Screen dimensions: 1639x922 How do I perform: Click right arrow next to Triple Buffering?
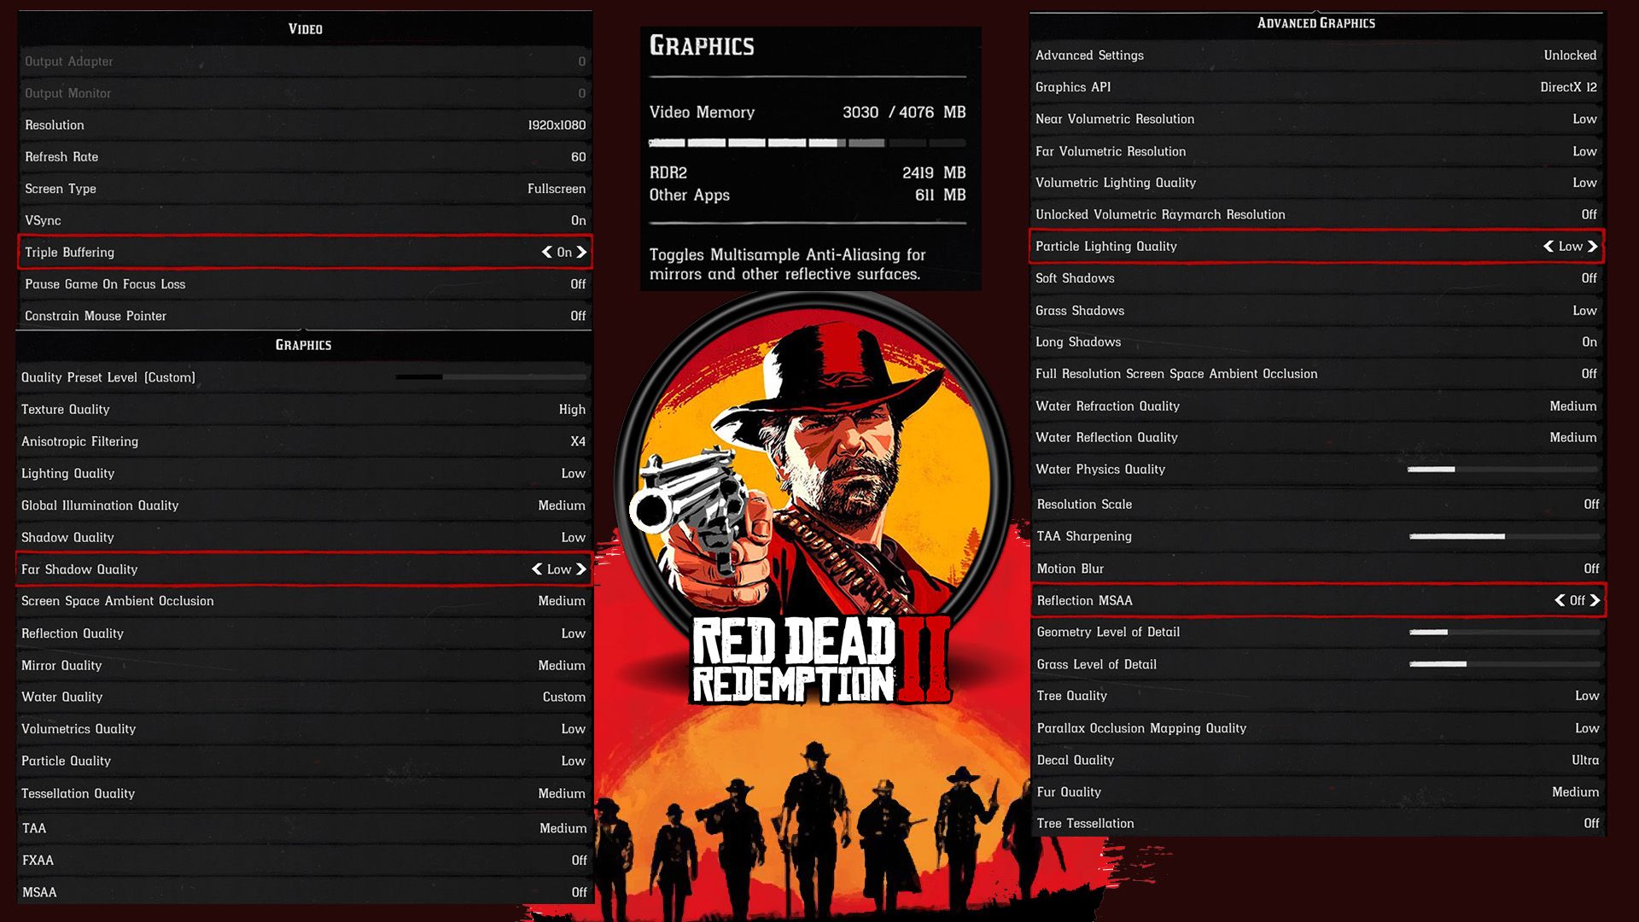coord(581,252)
